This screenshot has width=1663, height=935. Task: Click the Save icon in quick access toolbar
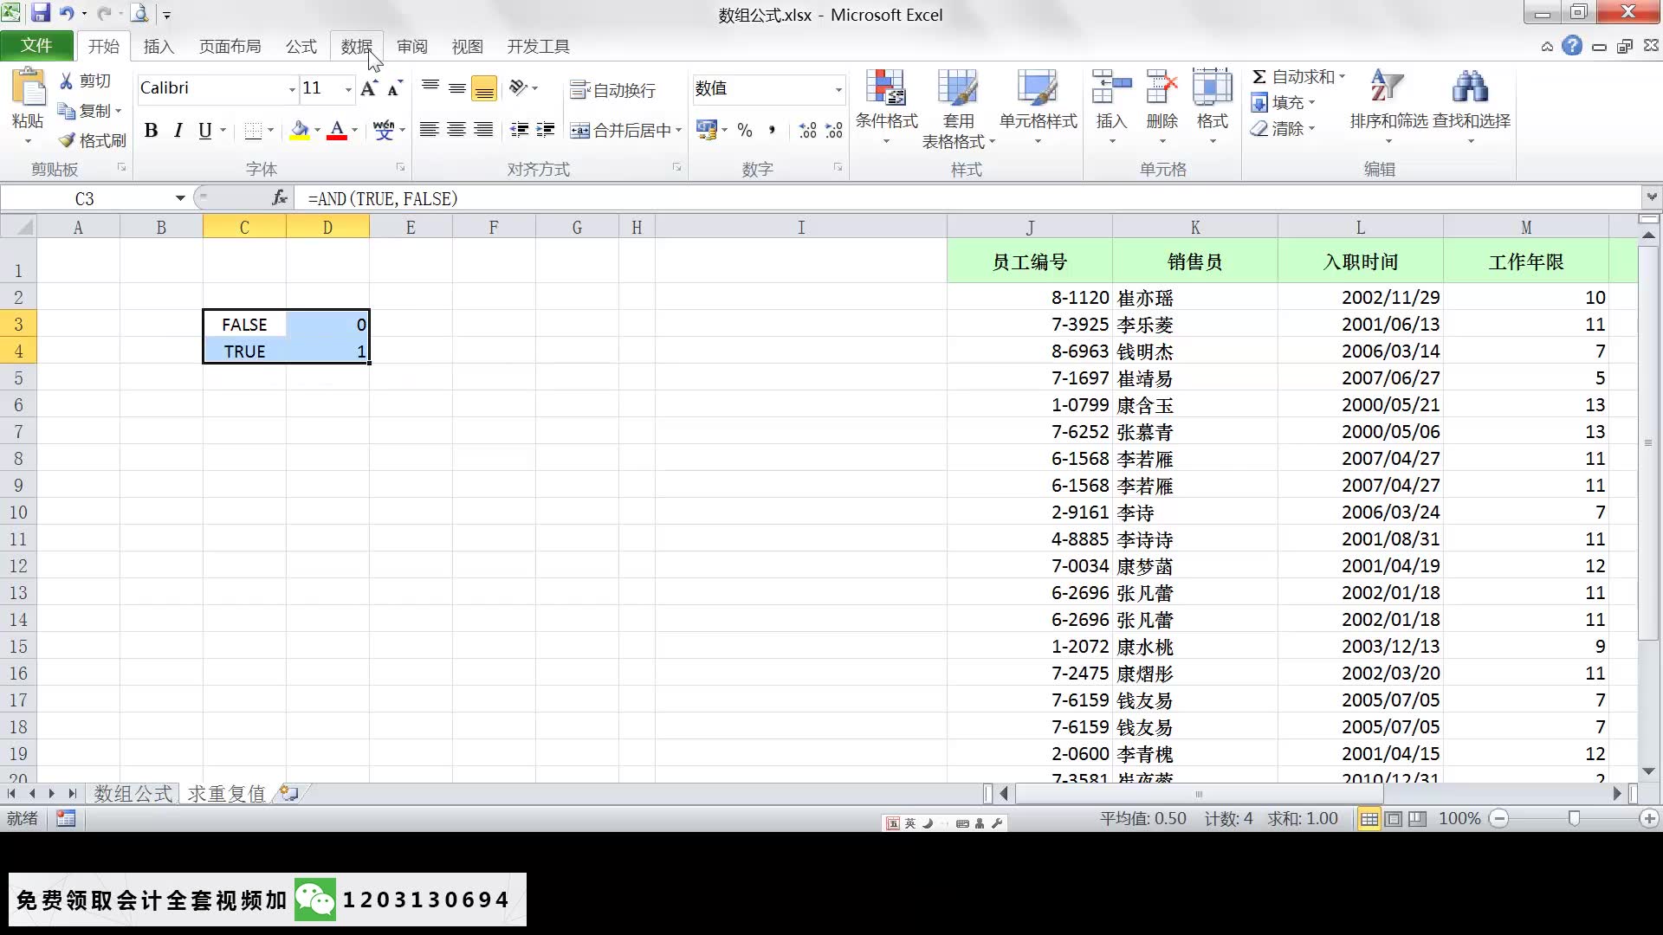40,14
